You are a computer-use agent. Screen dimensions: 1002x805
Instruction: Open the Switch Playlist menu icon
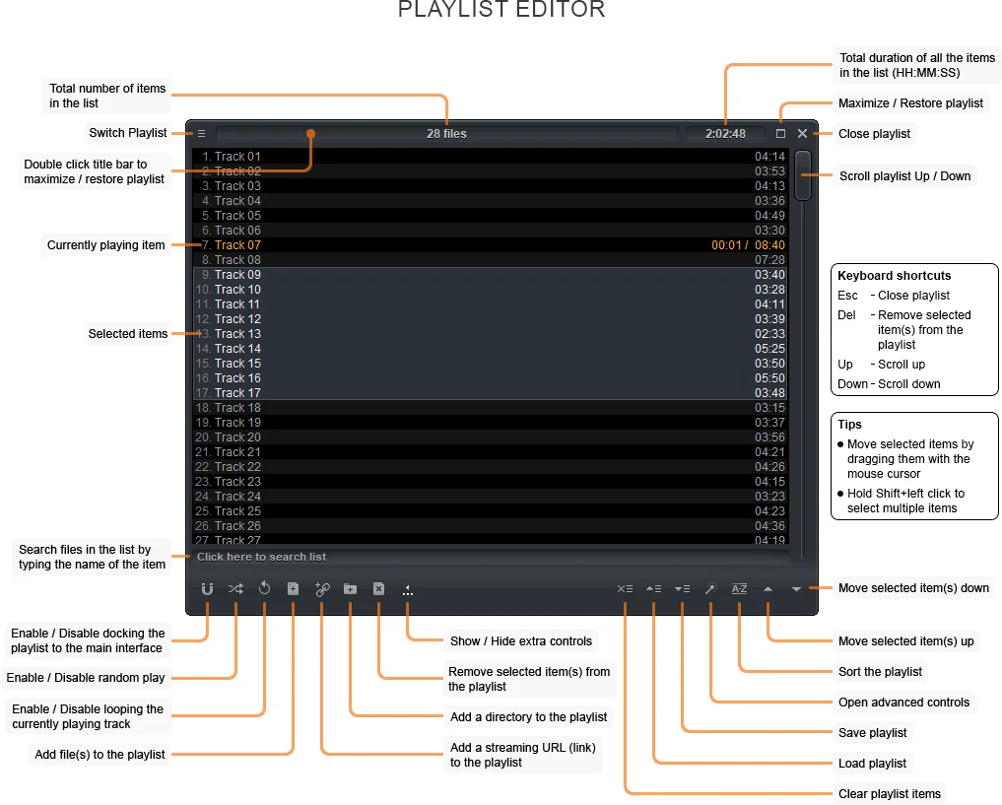201,134
